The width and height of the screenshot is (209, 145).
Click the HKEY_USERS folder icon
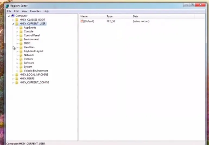[17, 79]
